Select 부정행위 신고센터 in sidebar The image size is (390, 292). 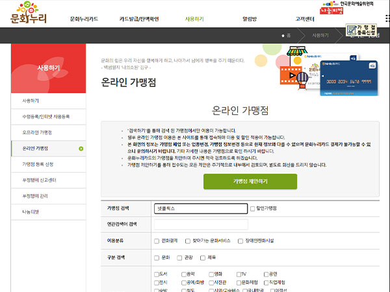(x=49, y=180)
